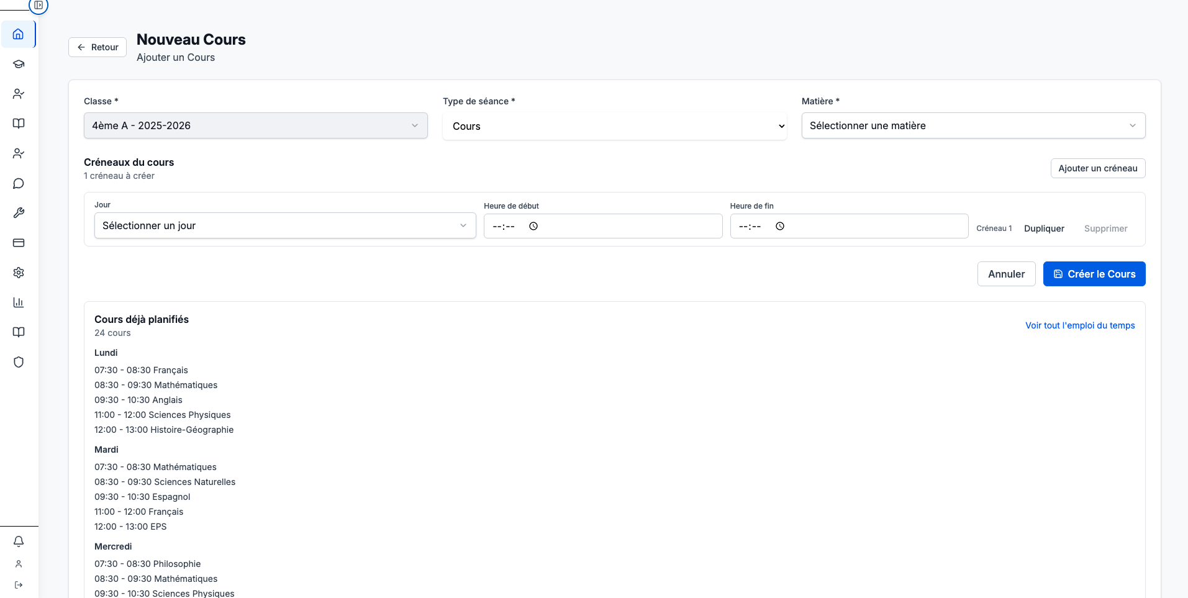Click the clock icon in Heure de fin field

(780, 226)
